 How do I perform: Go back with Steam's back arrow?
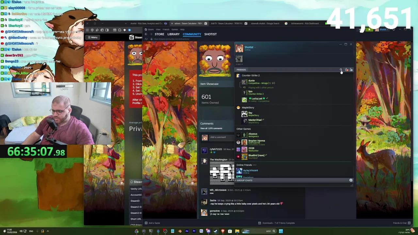tap(146, 34)
